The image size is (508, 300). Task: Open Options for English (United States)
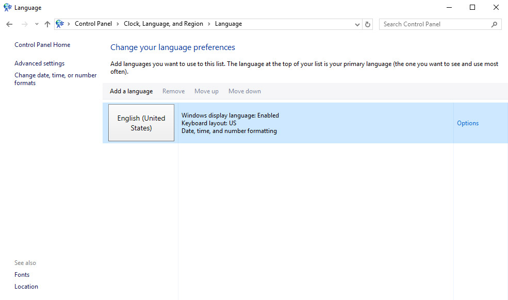467,123
